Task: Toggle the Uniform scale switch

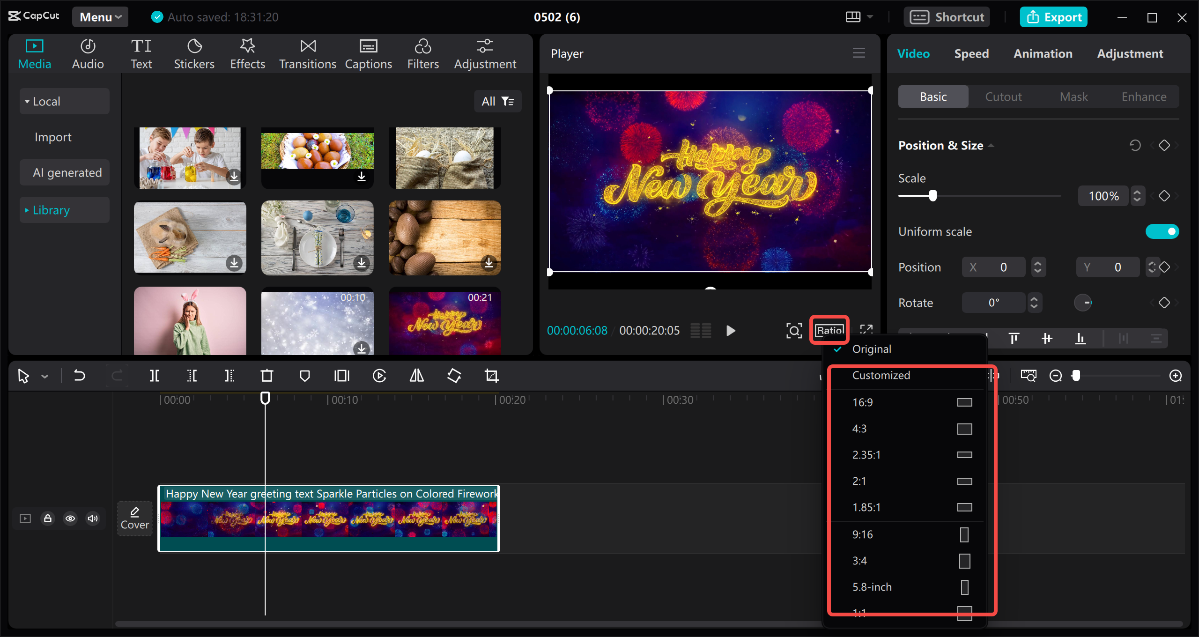Action: (1162, 231)
